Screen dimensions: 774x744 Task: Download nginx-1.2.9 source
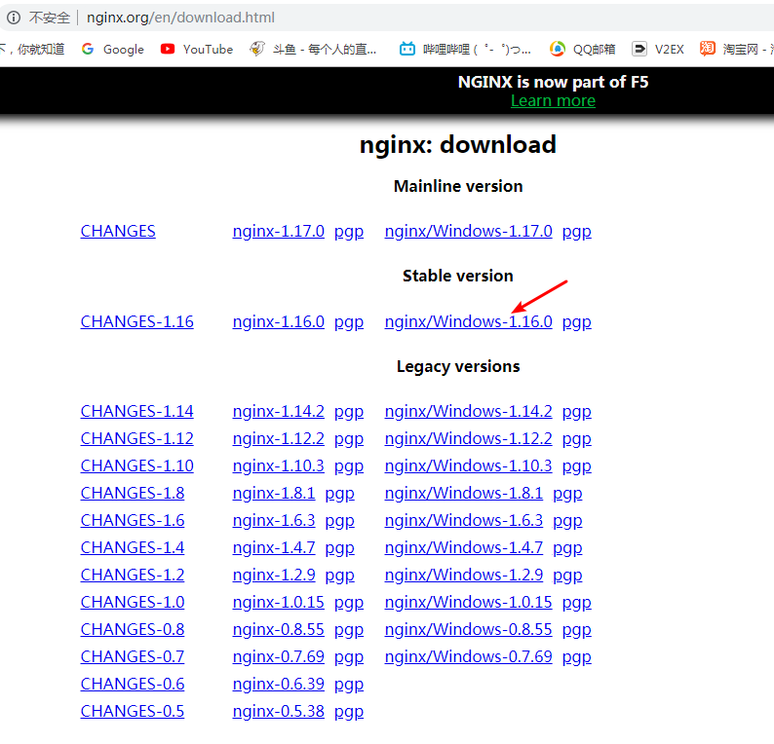coord(274,576)
